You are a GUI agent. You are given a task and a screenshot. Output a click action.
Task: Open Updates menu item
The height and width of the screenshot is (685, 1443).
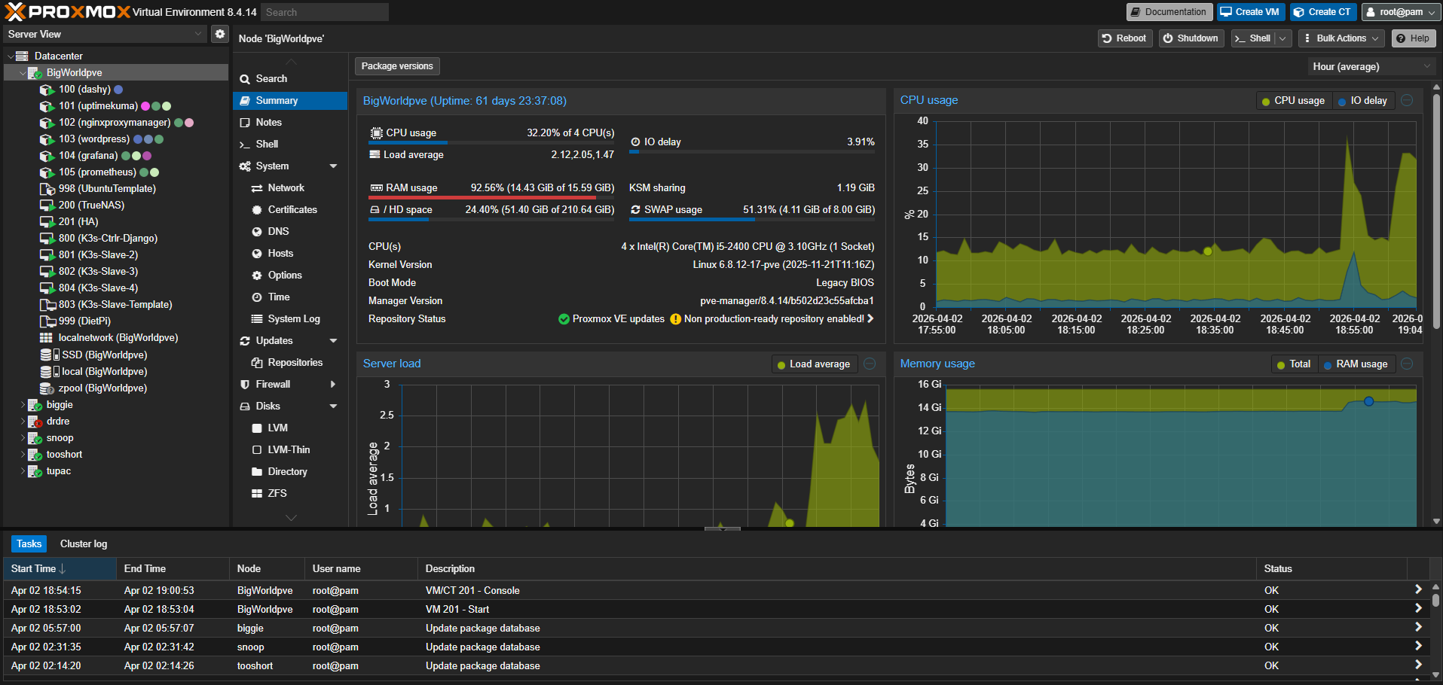290,341
